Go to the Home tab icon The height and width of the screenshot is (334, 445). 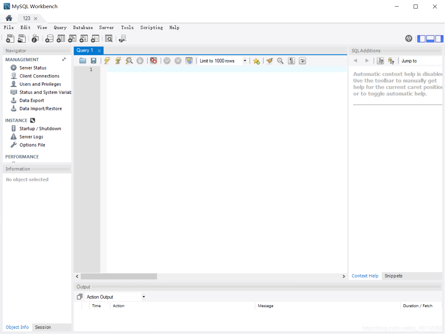(x=9, y=18)
